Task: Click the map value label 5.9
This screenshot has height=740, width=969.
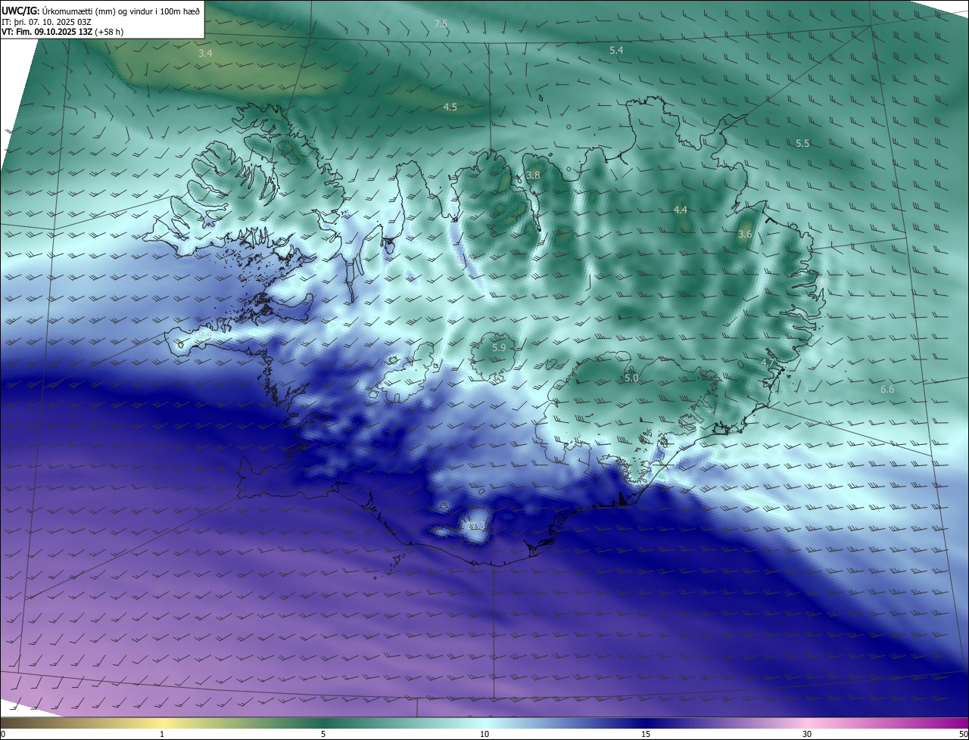Action: tap(499, 348)
